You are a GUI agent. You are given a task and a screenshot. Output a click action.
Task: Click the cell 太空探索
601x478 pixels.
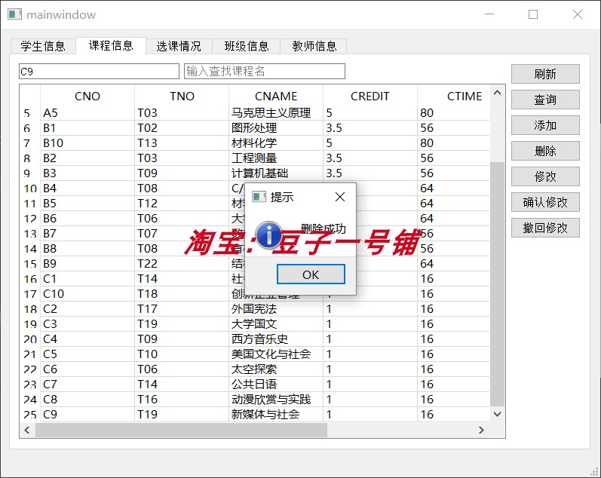[276, 369]
